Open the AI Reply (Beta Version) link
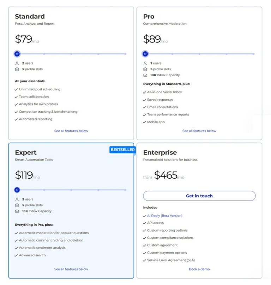Viewport: 271px width, 285px height. 164,215
